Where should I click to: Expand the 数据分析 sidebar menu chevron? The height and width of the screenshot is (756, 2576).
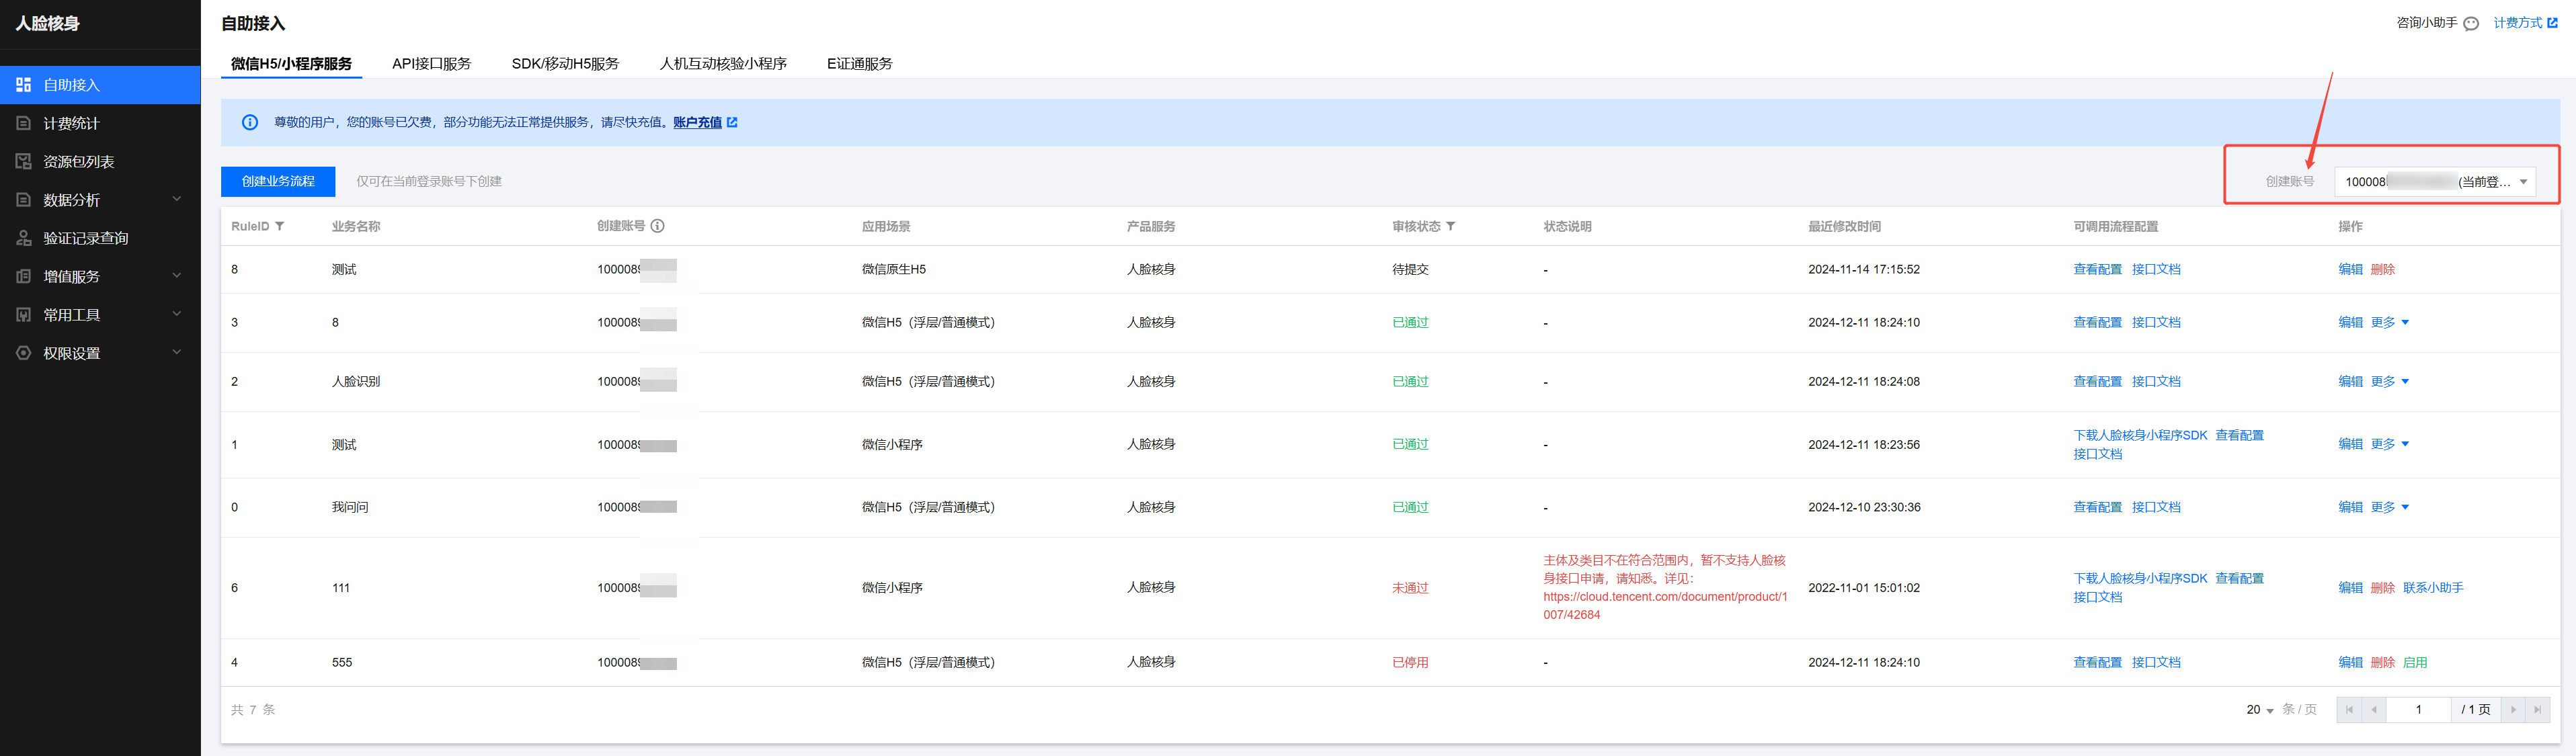click(177, 199)
